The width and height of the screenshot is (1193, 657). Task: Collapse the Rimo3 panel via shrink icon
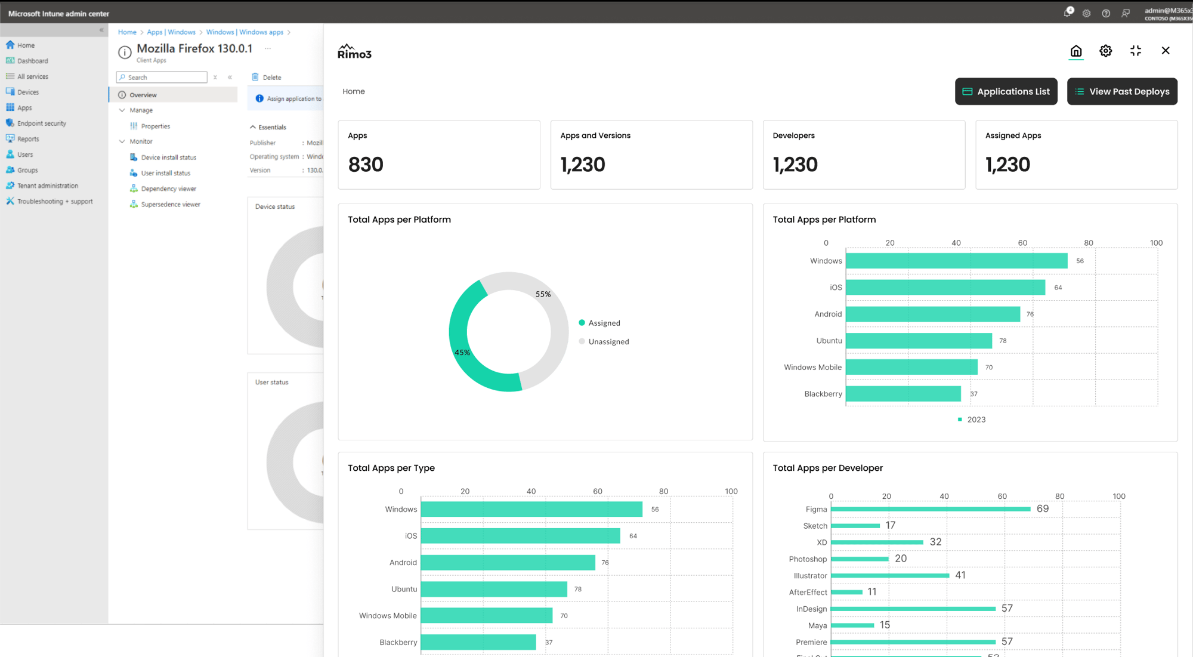tap(1135, 51)
